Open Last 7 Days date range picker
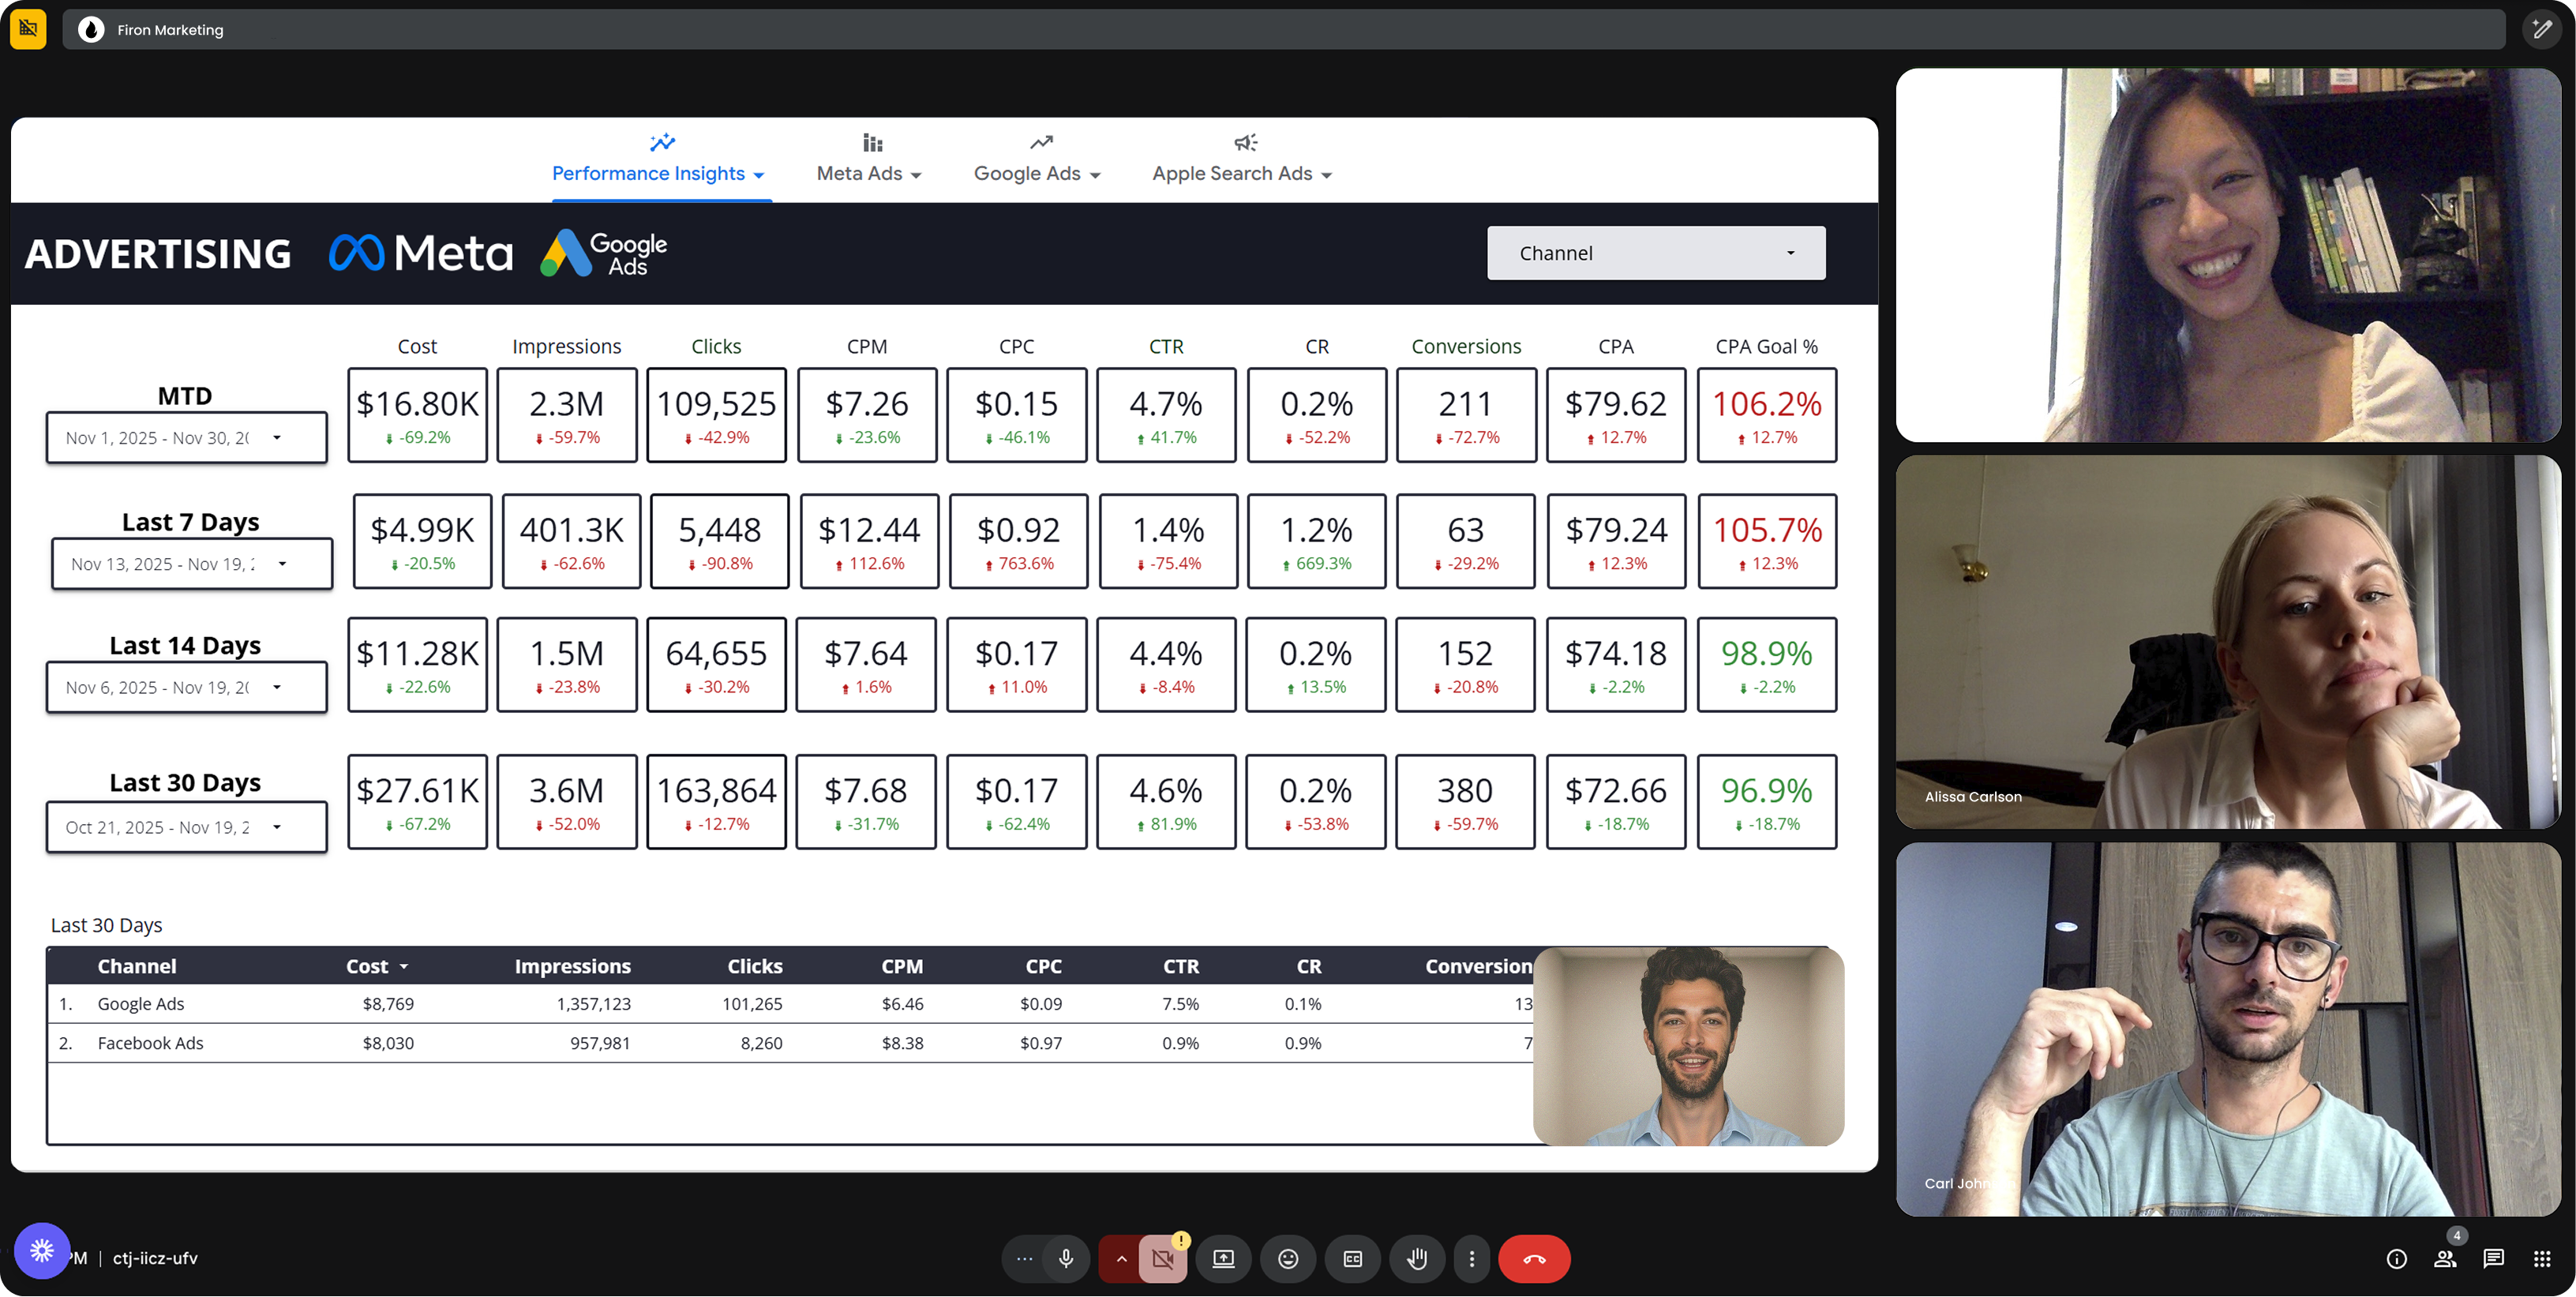Image resolution: width=2576 pixels, height=1297 pixels. coord(191,564)
